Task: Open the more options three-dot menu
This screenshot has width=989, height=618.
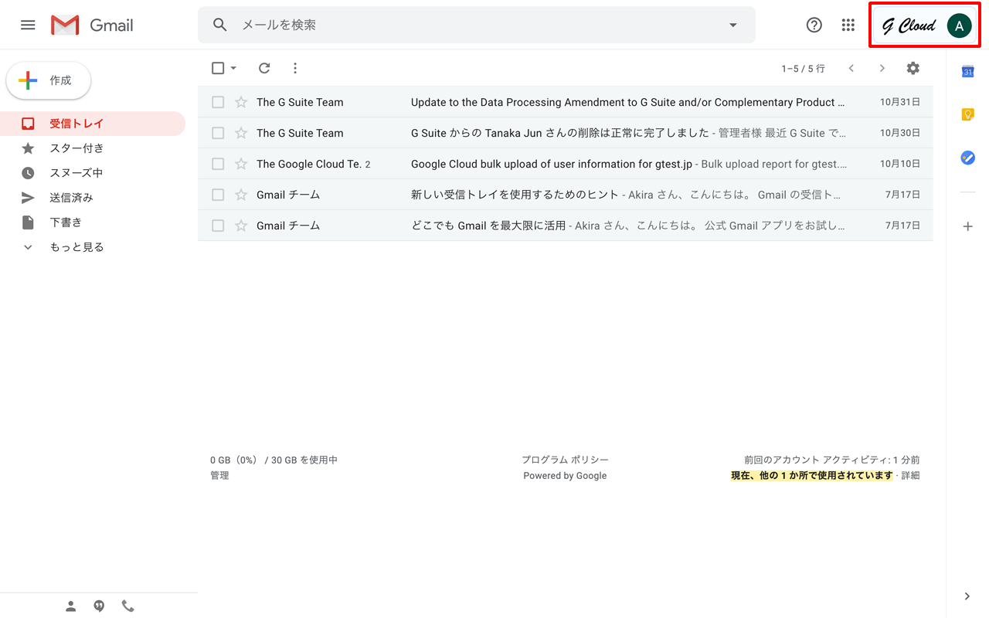Action: 295,68
